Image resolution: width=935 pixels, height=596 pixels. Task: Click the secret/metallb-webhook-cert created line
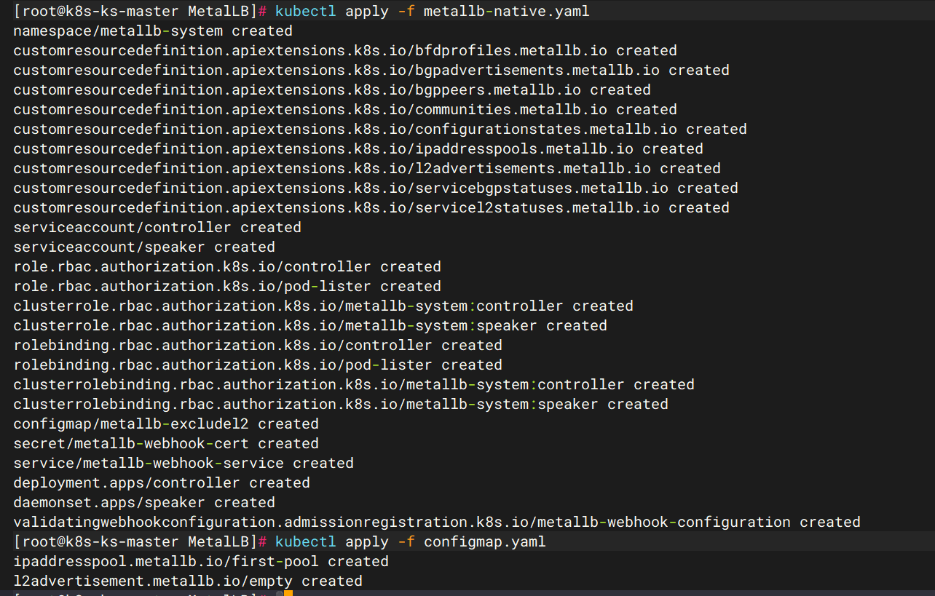(166, 443)
